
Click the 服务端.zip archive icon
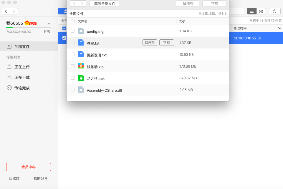(x=81, y=66)
